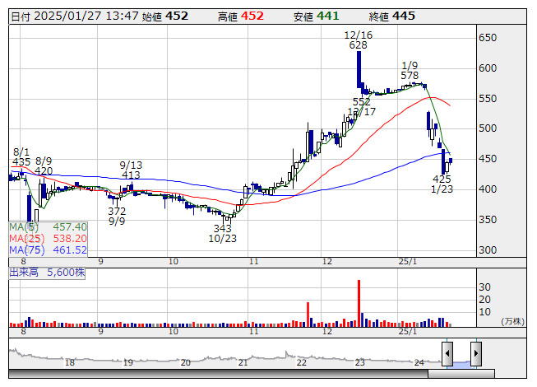Click the blue MA(75) legend entry
Viewport: 537px width, 387px height.
48,249
